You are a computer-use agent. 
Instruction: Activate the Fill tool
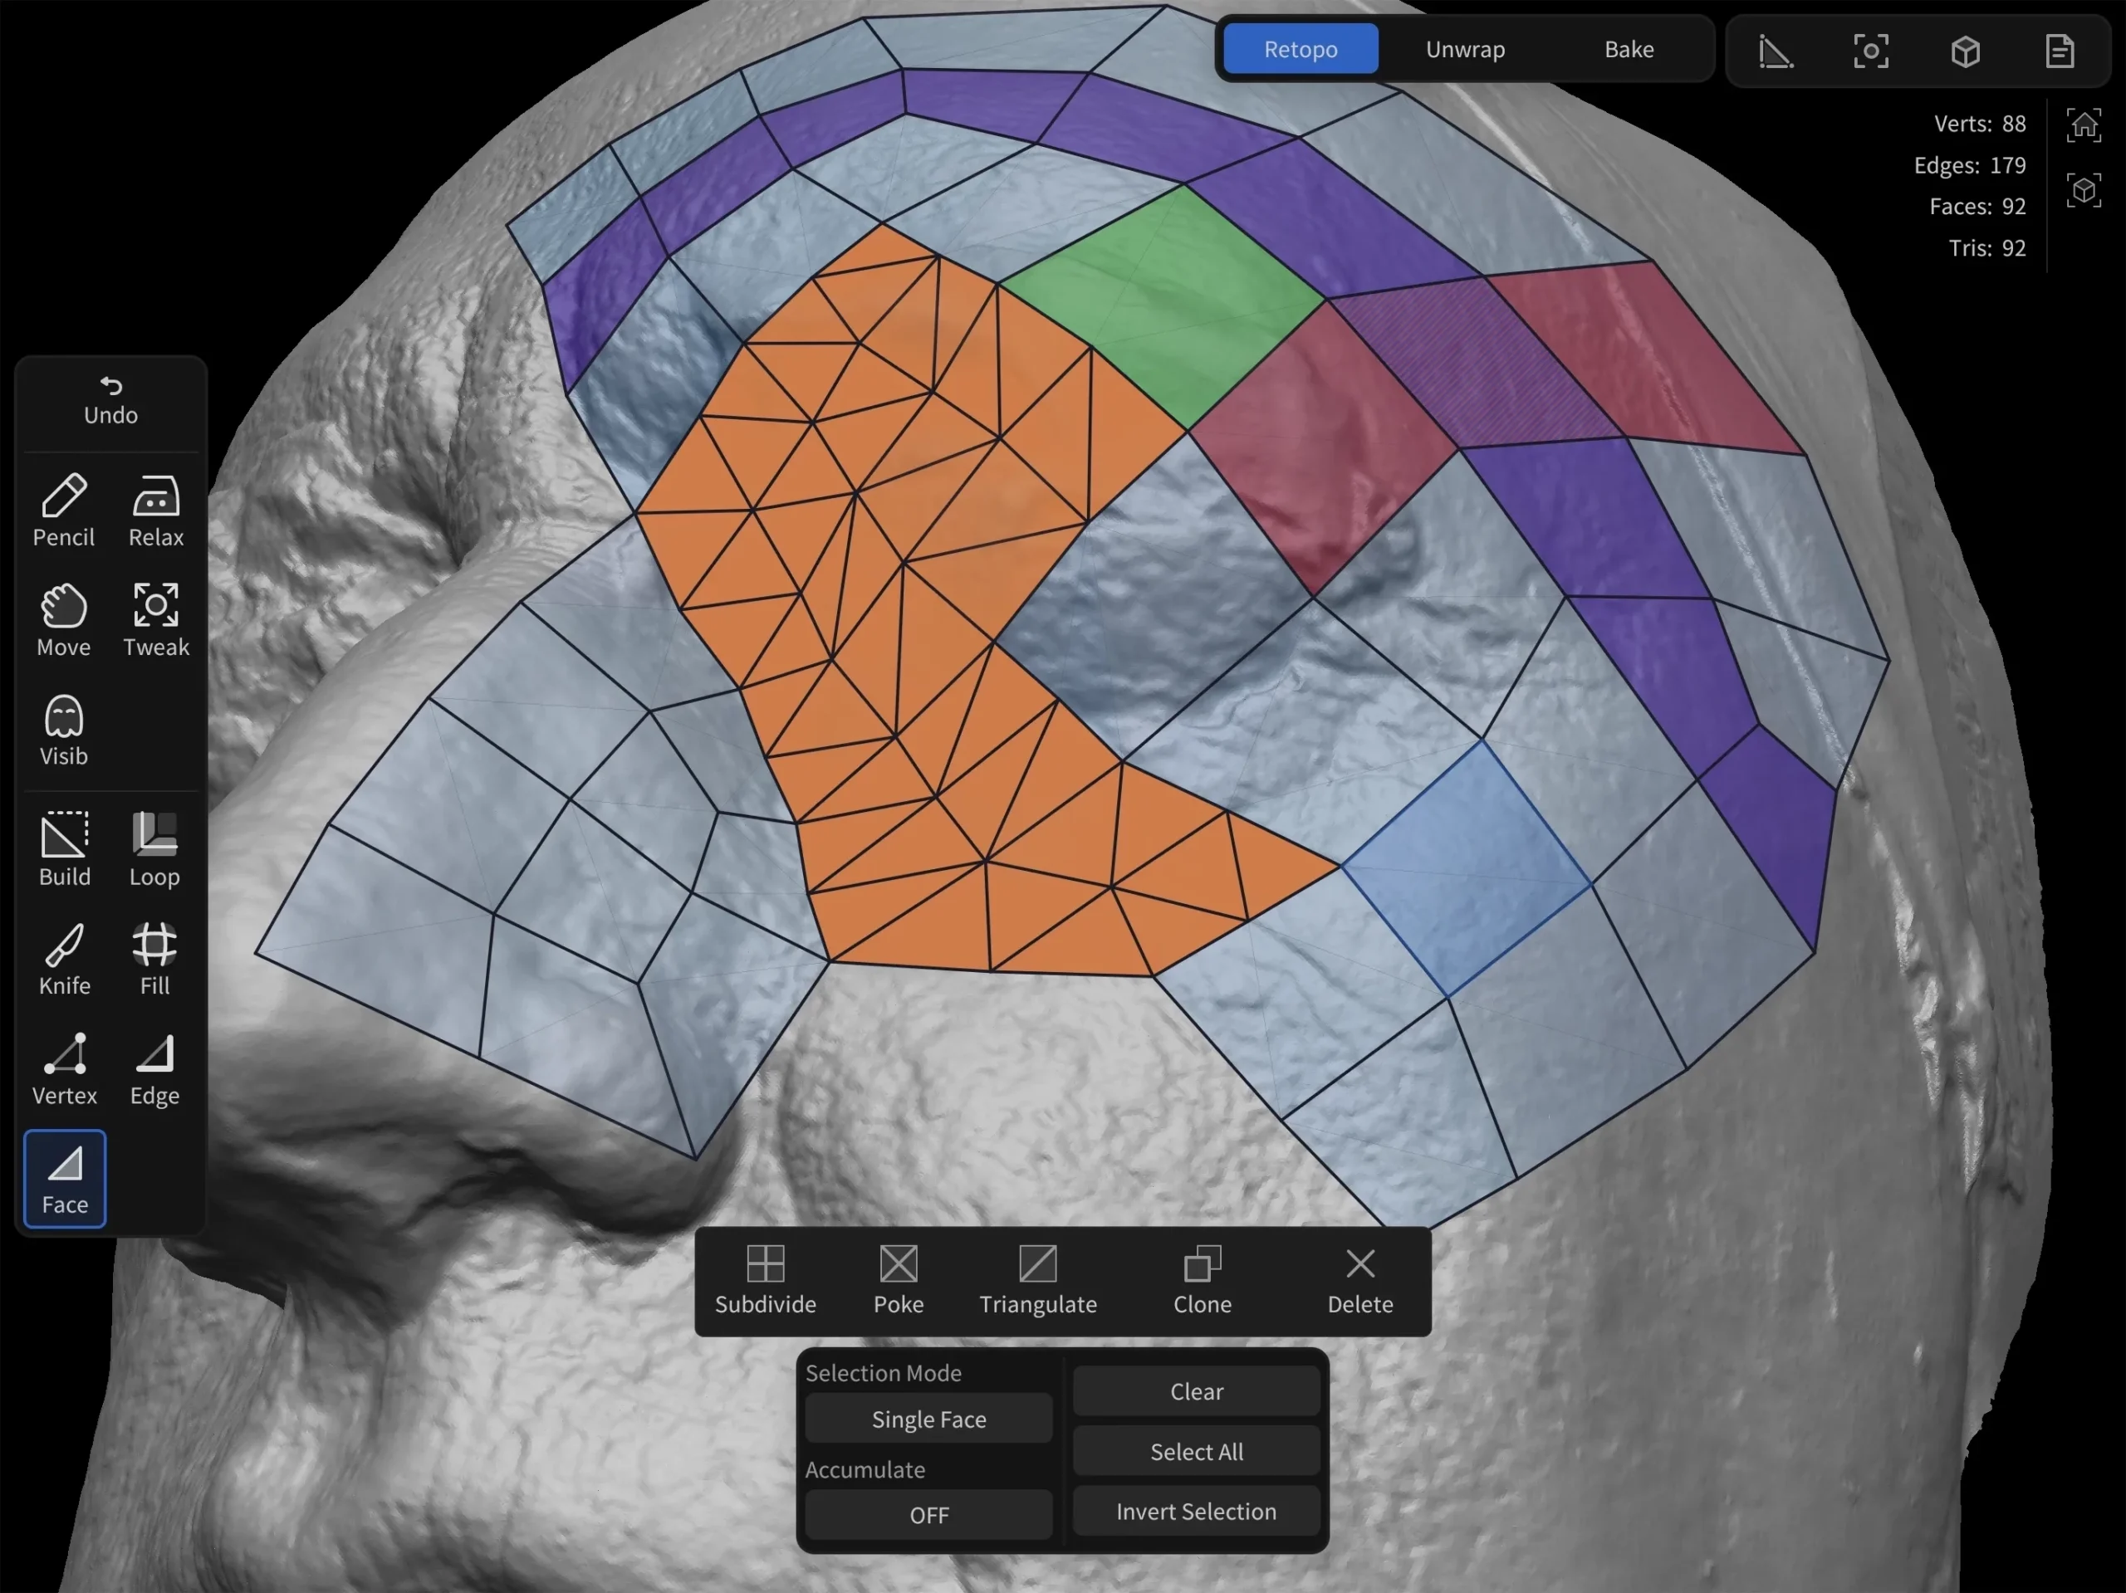pyautogui.click(x=154, y=959)
